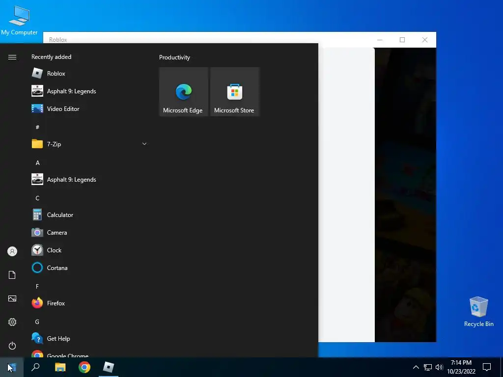Minimize the Roblox window

click(x=380, y=40)
